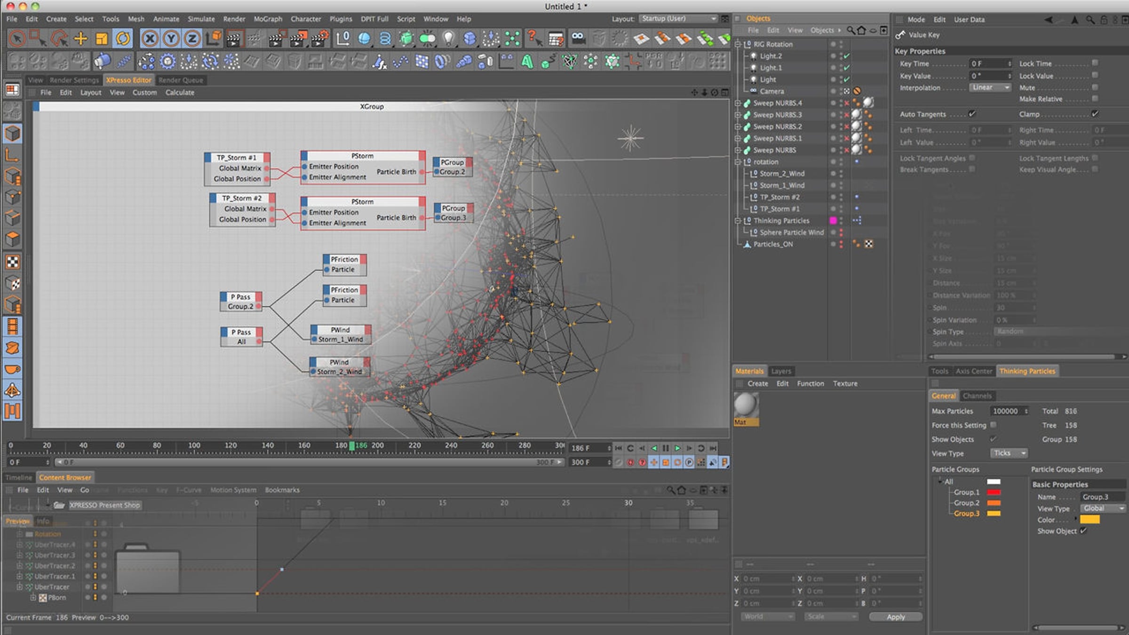Image resolution: width=1129 pixels, height=635 pixels.
Task: Open the Scale dropdown in coordinates panel
Action: (x=831, y=617)
